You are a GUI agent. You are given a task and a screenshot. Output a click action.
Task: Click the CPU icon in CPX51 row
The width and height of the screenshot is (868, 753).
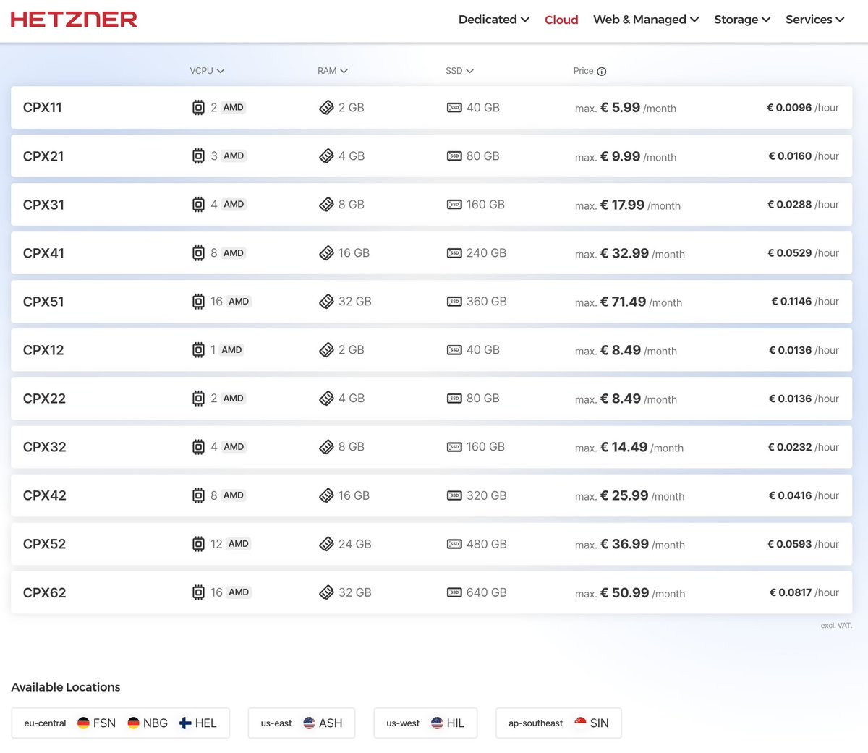[198, 302]
